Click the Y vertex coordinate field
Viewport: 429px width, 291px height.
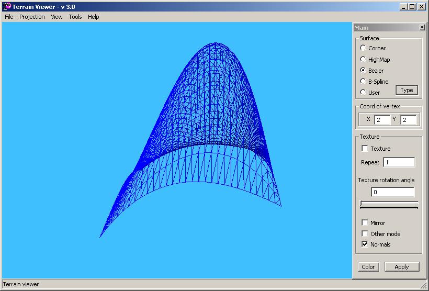[408, 120]
